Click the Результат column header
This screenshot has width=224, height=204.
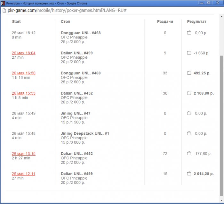[197, 21]
